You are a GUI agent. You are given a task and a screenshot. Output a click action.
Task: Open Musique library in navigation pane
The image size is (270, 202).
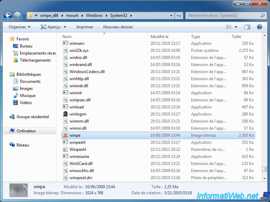27,96
